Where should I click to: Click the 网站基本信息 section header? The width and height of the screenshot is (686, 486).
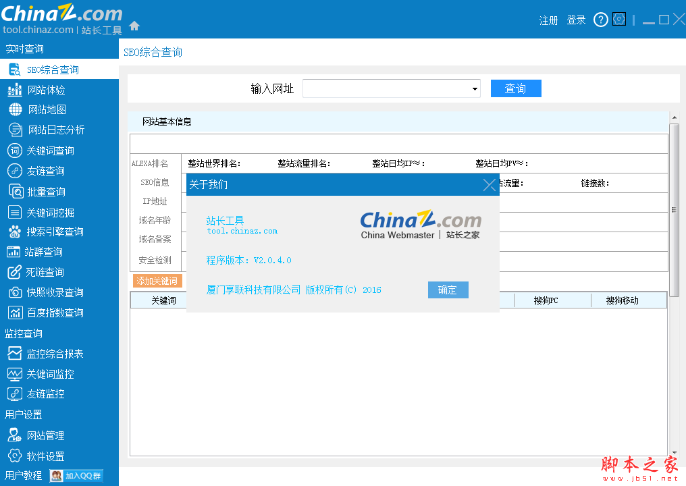(x=167, y=122)
